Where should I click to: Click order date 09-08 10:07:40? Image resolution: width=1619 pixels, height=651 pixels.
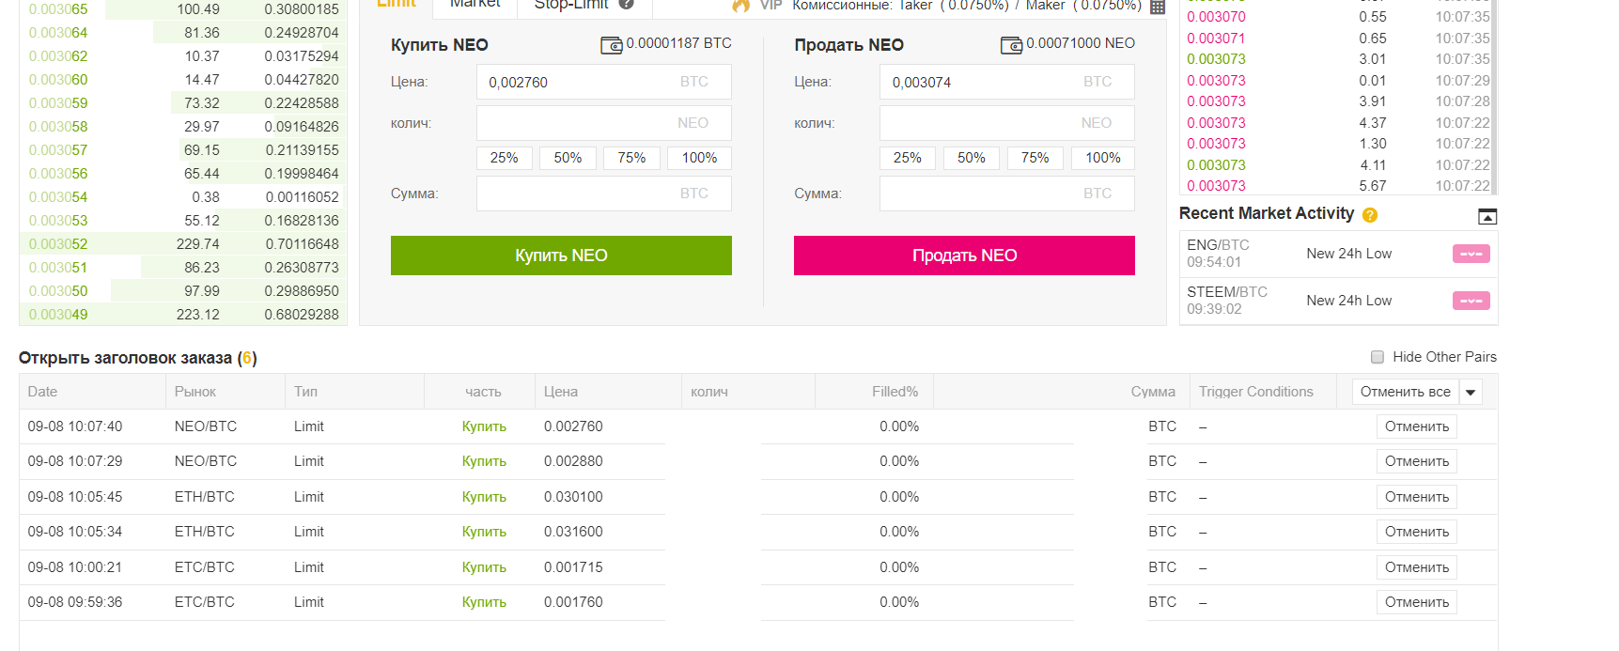point(75,426)
